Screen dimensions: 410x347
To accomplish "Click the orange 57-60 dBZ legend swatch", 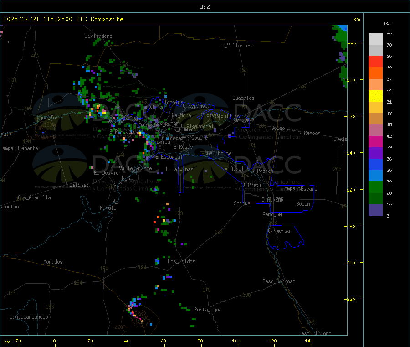I will pos(375,73).
